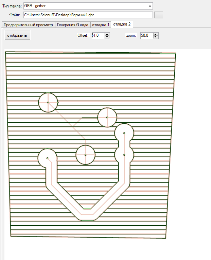211x260 pixels.
Task: Switch to the 'отладка 1' tab
Action: pos(101,25)
